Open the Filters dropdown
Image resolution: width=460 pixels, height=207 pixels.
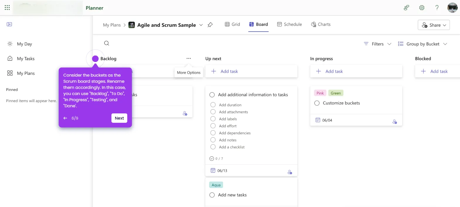(377, 44)
